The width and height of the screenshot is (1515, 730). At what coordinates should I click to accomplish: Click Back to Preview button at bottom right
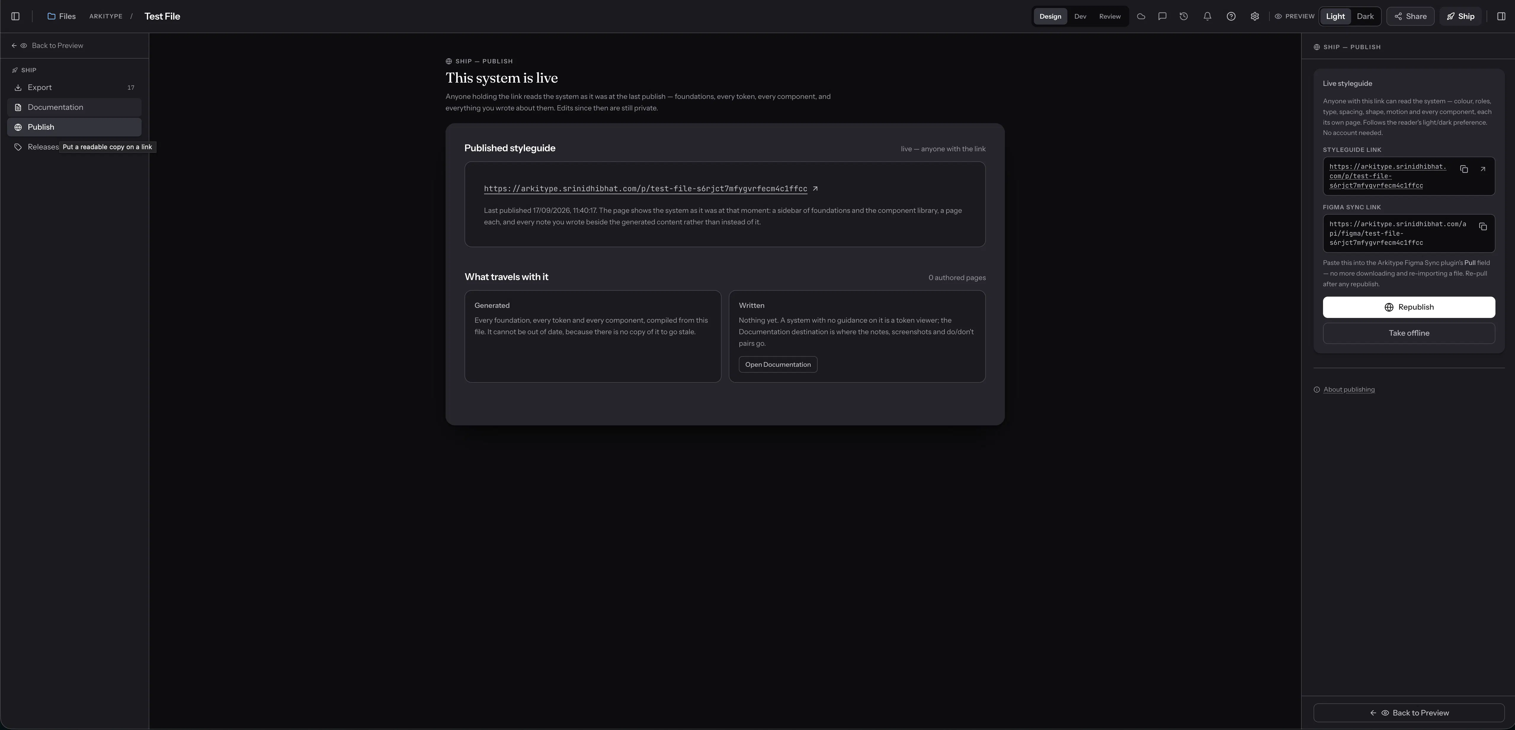click(x=1409, y=713)
